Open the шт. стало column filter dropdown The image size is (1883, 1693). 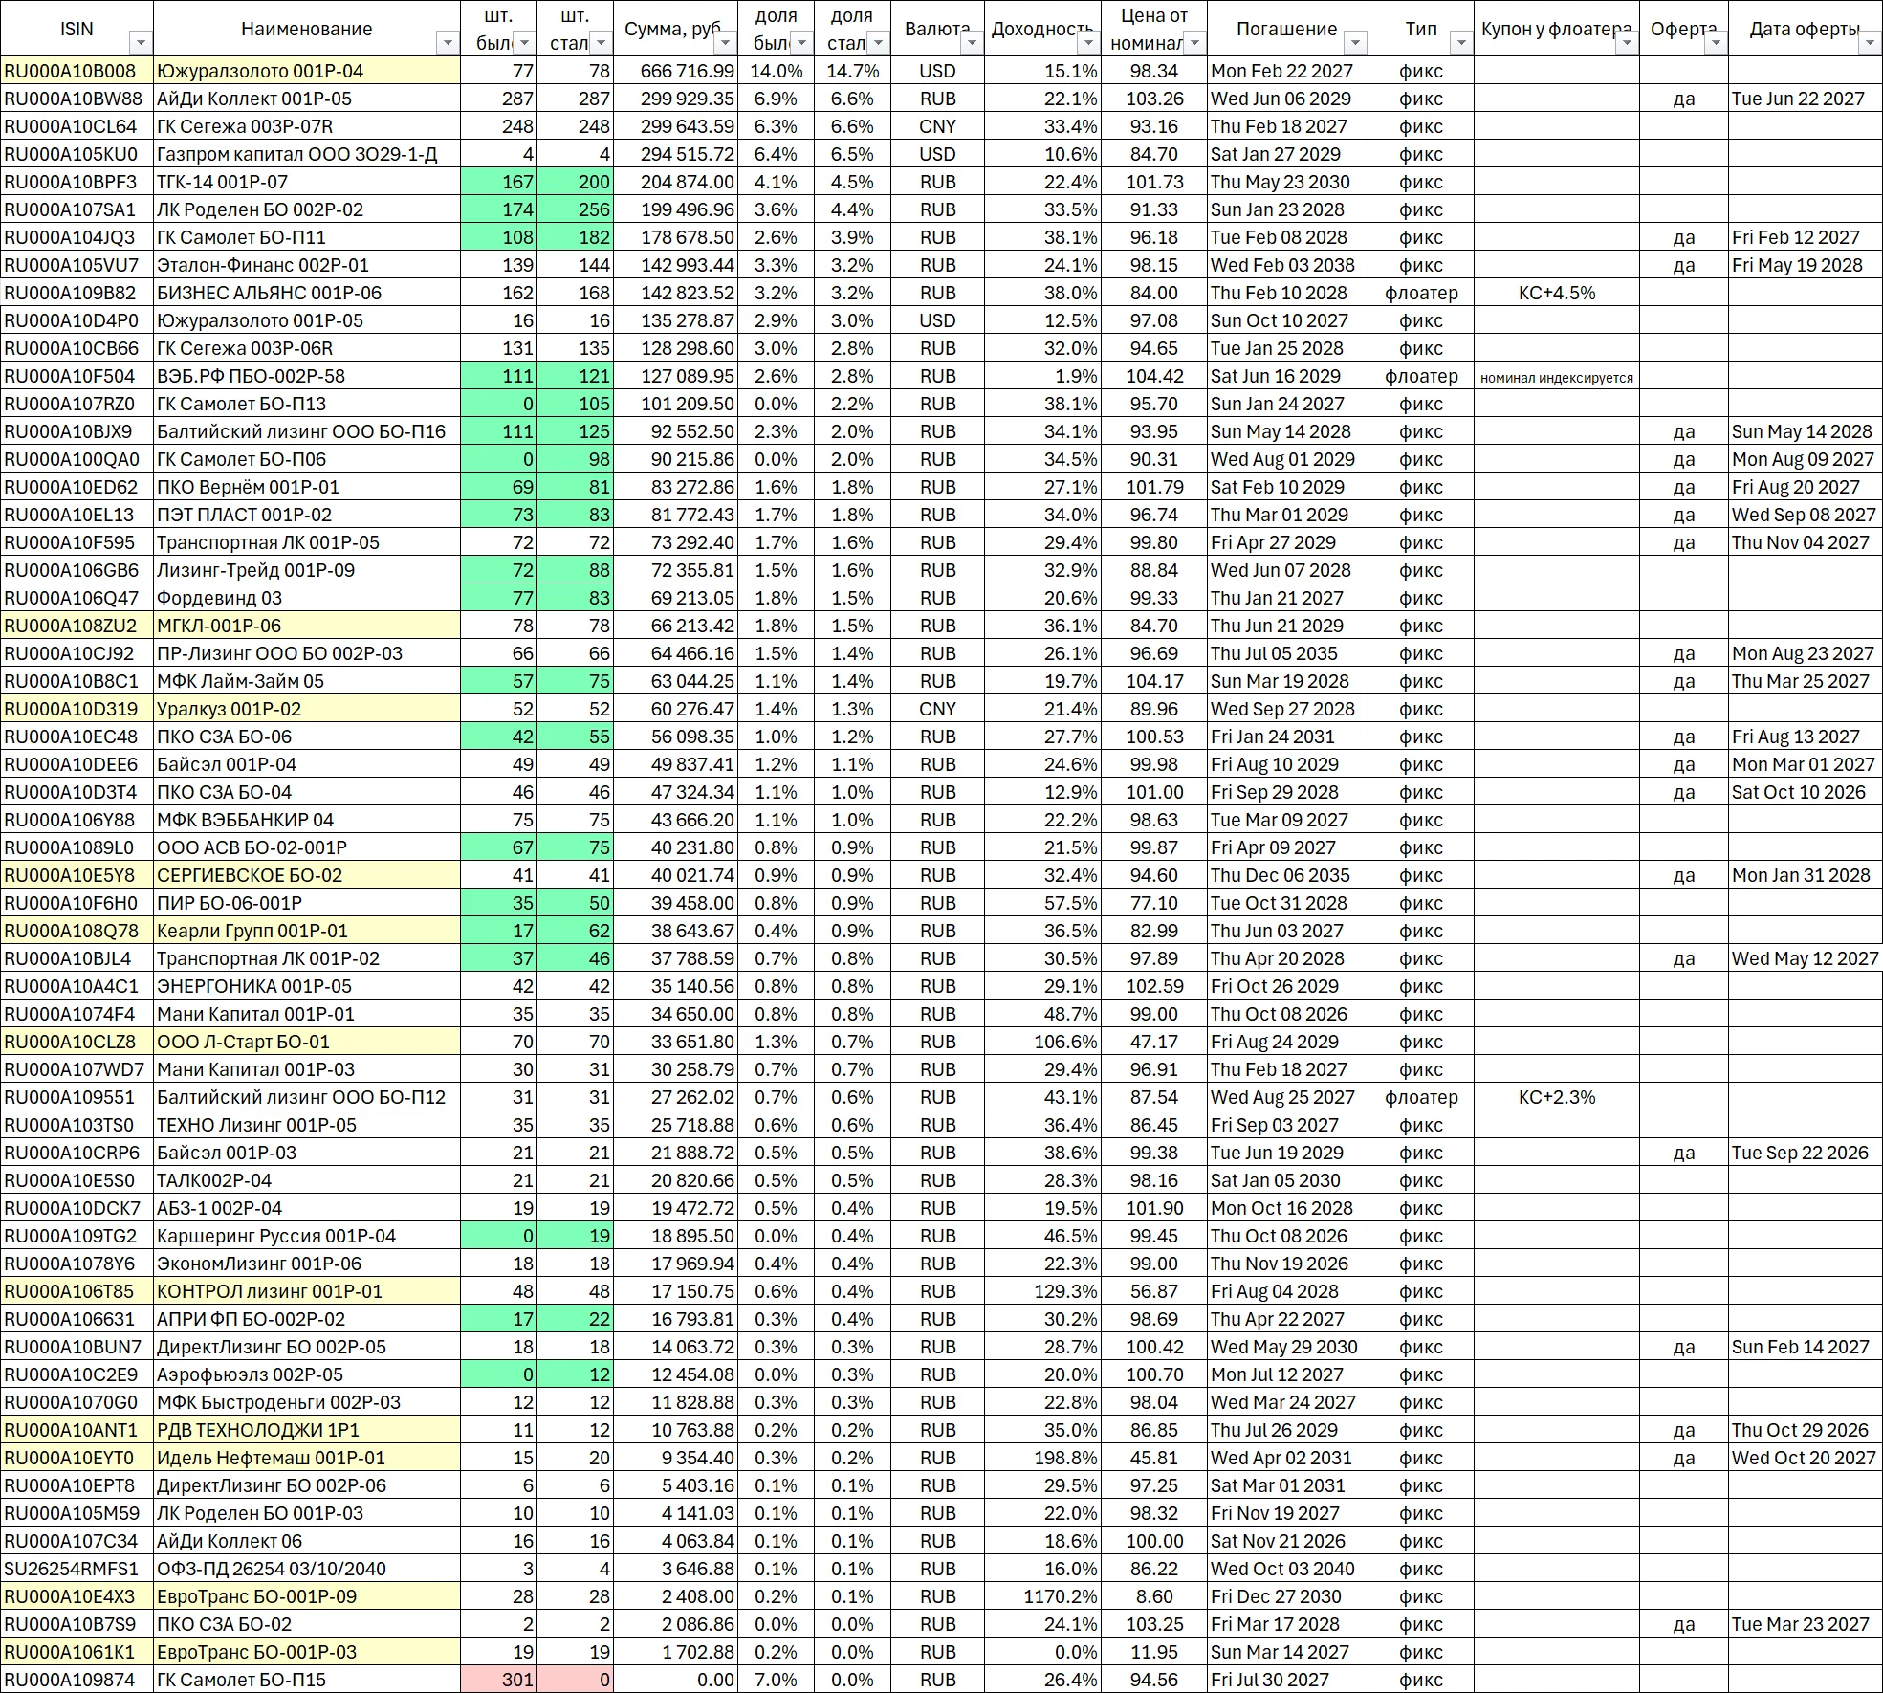601,43
